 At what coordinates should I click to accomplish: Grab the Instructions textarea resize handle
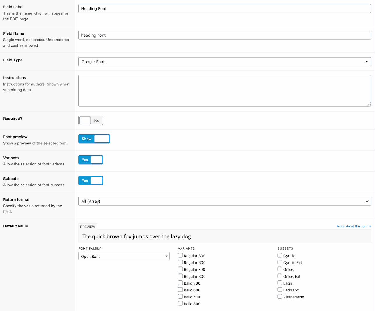(x=369, y=104)
